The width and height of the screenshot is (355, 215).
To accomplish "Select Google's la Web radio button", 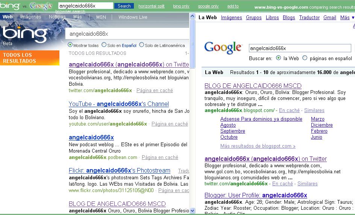I will [x=279, y=58].
